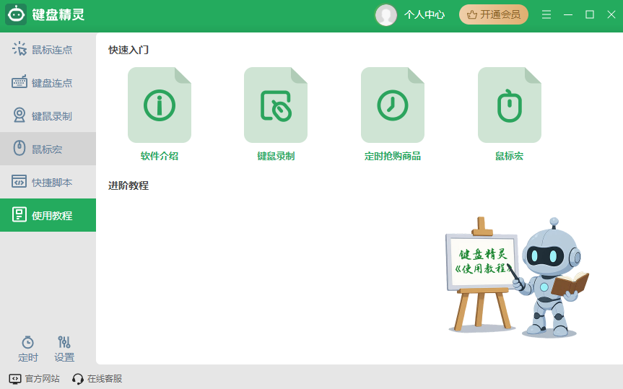Open 设置 sliders icon in the sidebar

[64, 349]
